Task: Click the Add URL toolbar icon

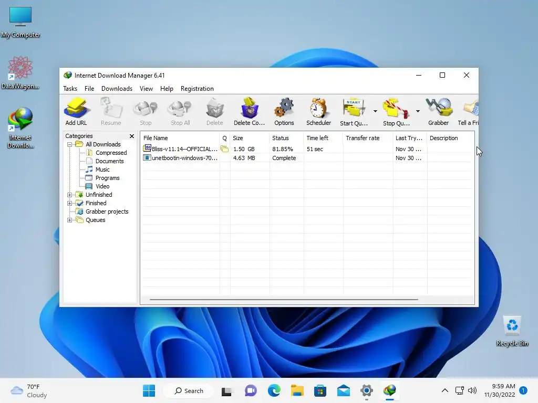Action: 76,112
